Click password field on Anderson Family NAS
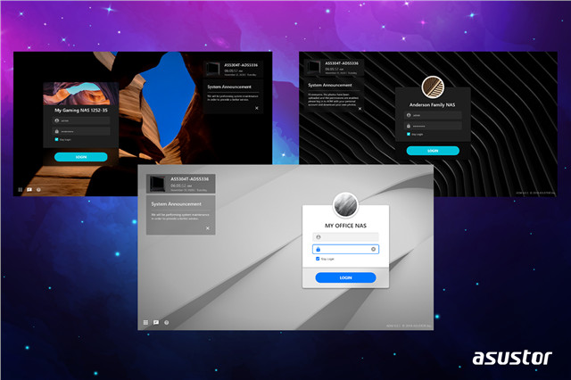 tap(433, 126)
